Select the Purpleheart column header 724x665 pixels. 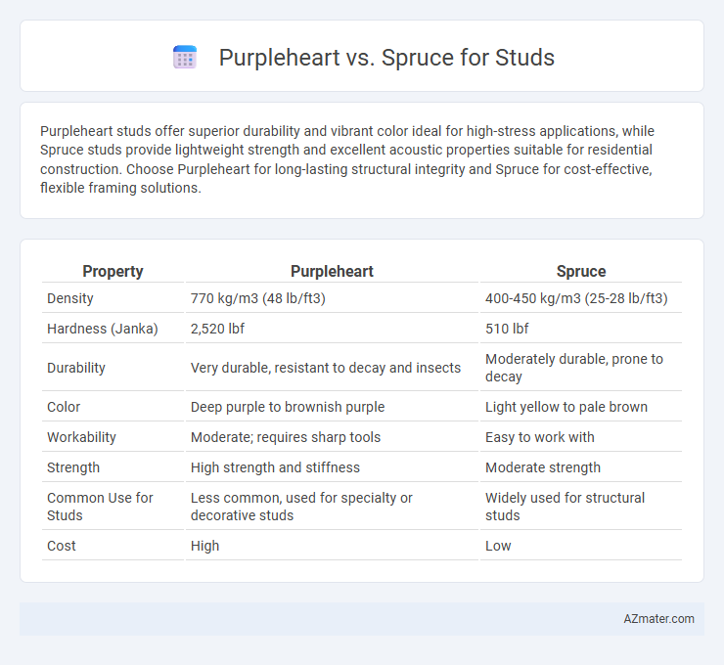(x=332, y=271)
